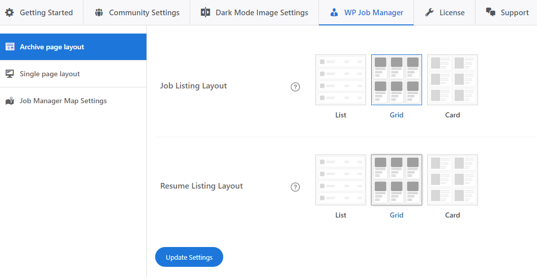
Task: Choose Grid layout for Job Listing
Action: pos(397,80)
